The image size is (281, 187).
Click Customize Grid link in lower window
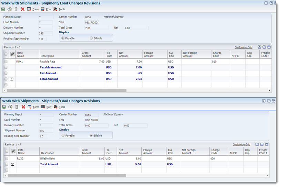click(241, 144)
